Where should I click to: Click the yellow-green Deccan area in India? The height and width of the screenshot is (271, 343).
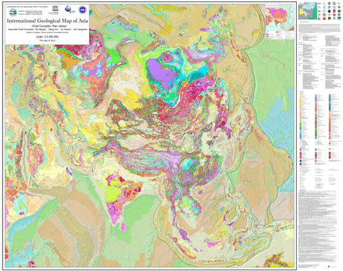(x=112, y=190)
